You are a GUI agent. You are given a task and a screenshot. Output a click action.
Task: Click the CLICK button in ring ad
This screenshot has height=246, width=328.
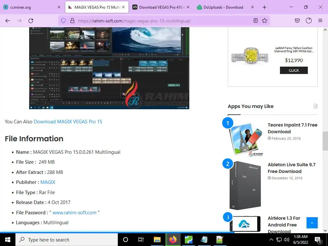tap(294, 70)
